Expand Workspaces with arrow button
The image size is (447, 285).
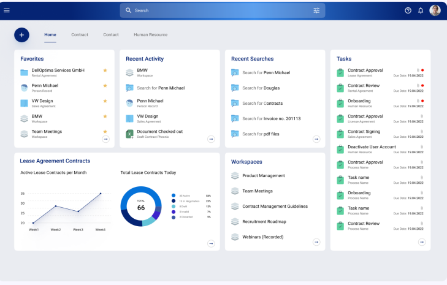click(316, 242)
